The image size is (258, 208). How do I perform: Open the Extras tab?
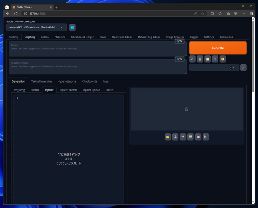coord(45,37)
